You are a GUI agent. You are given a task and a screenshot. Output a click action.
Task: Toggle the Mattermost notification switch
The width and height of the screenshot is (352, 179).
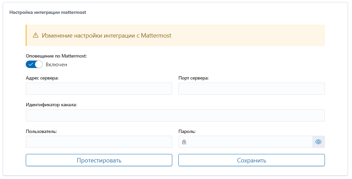tap(34, 65)
